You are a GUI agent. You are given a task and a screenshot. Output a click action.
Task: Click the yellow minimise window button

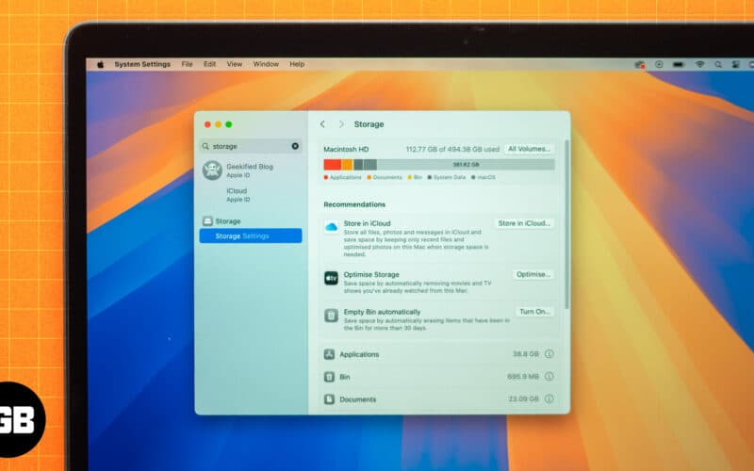pyautogui.click(x=219, y=124)
